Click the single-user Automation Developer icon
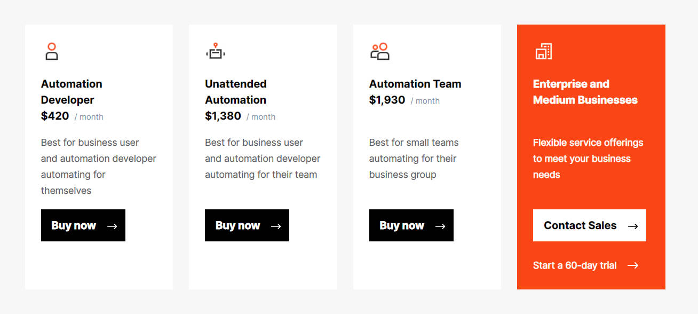The image size is (698, 314). pos(51,52)
